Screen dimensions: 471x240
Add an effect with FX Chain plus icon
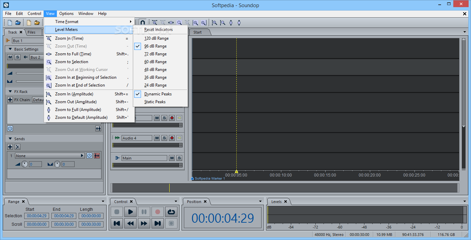(x=10, y=100)
